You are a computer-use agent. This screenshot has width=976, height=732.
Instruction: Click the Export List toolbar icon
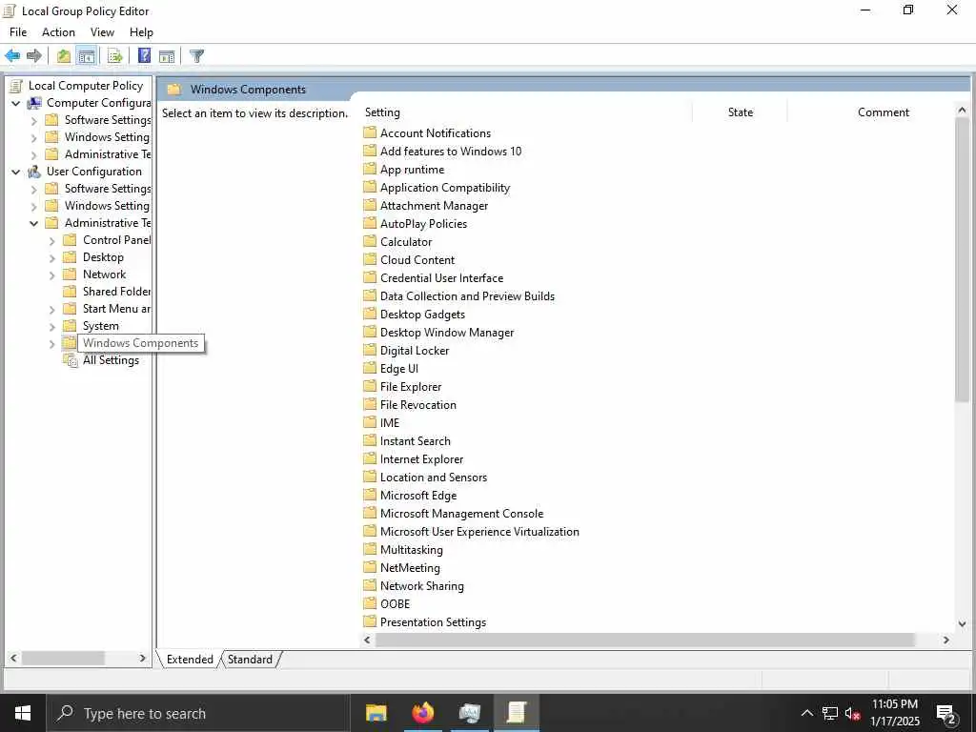[x=115, y=56]
